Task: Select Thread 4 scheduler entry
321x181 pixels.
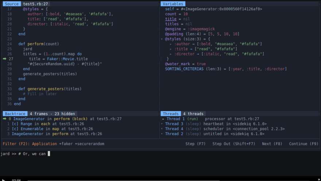Action: click(223, 129)
